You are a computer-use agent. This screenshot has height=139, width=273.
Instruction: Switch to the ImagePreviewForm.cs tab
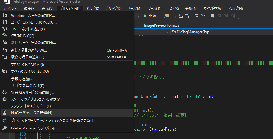pyautogui.click(x=162, y=25)
